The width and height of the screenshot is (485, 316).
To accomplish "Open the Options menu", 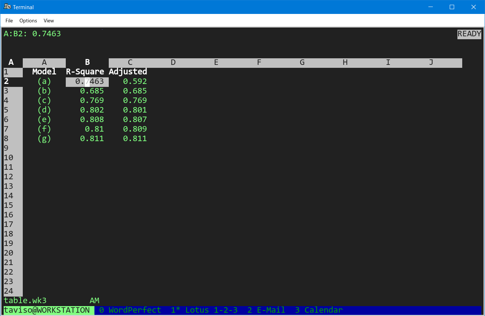I will tap(28, 21).
